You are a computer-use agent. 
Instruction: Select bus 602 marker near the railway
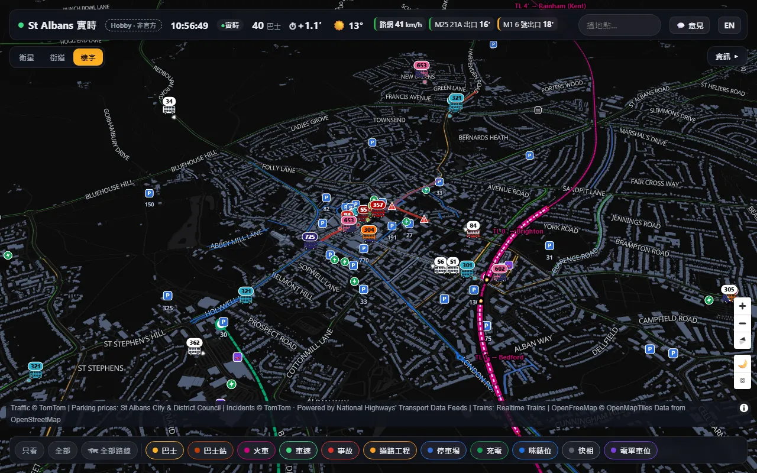500,272
